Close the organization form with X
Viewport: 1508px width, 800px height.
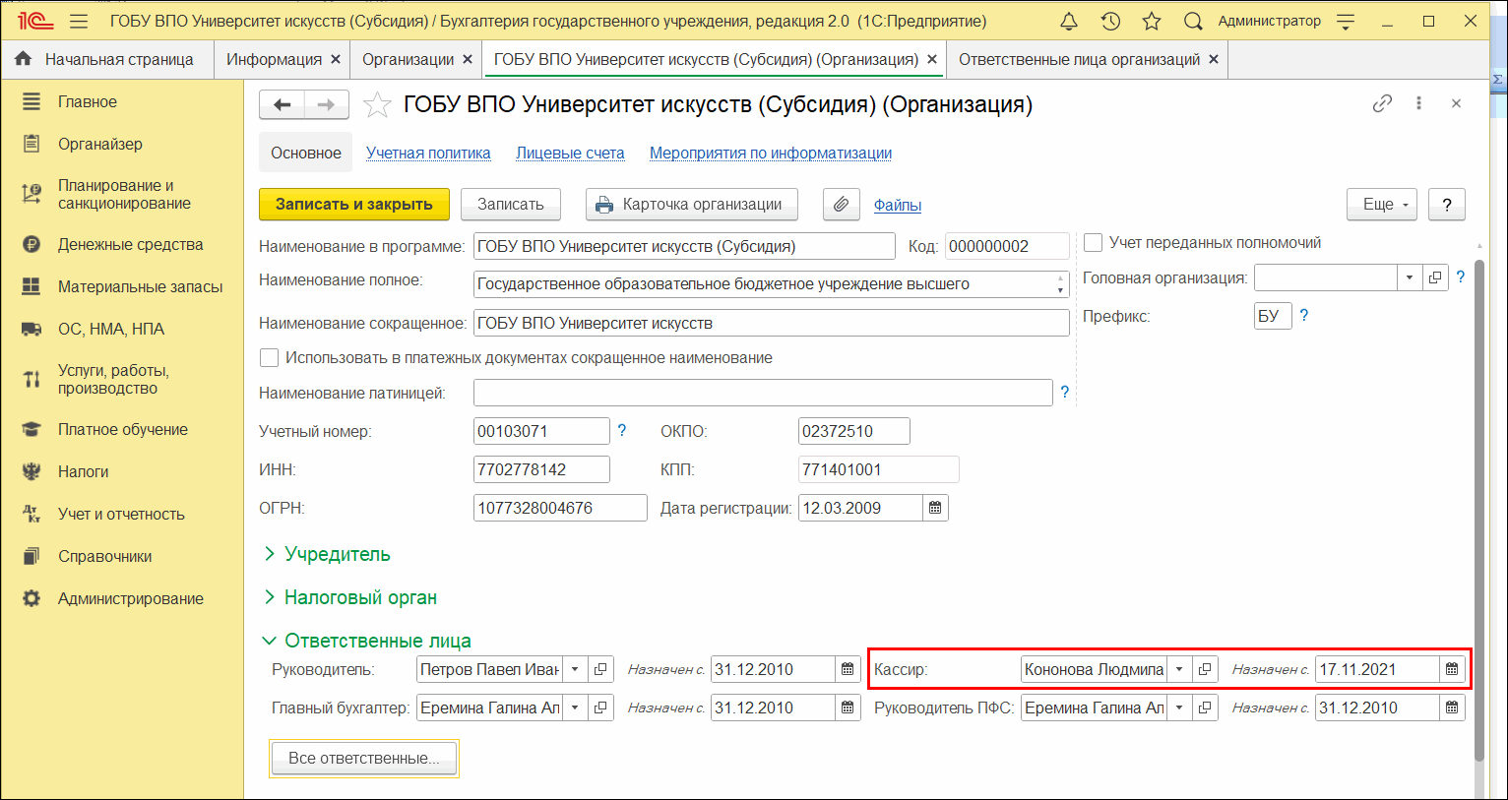(x=1456, y=103)
